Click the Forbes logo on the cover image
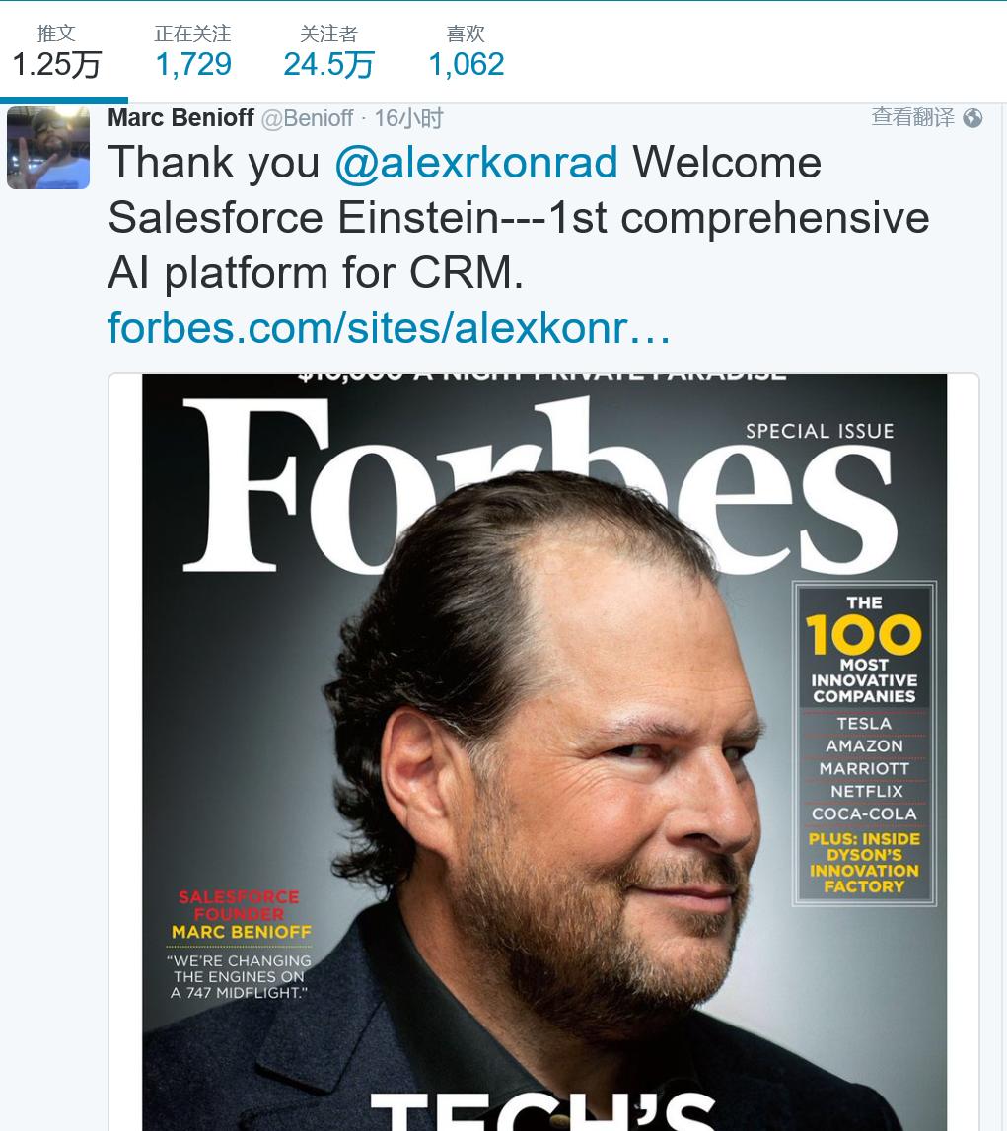Screen dimensions: 1007x1131 pos(538,488)
